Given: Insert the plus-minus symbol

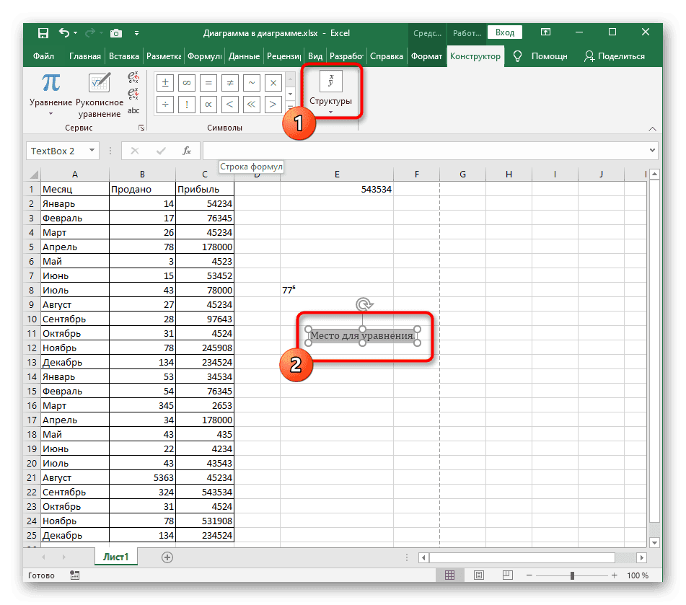Looking at the screenshot, I should (x=164, y=83).
